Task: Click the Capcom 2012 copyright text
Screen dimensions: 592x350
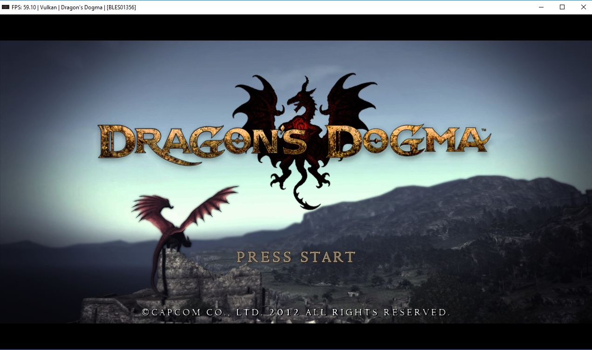Action: [x=296, y=312]
